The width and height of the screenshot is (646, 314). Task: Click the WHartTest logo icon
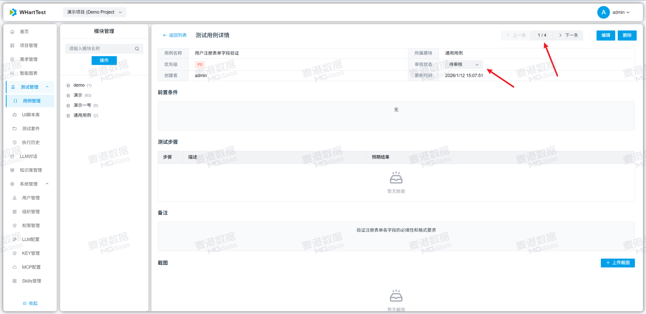[13, 12]
